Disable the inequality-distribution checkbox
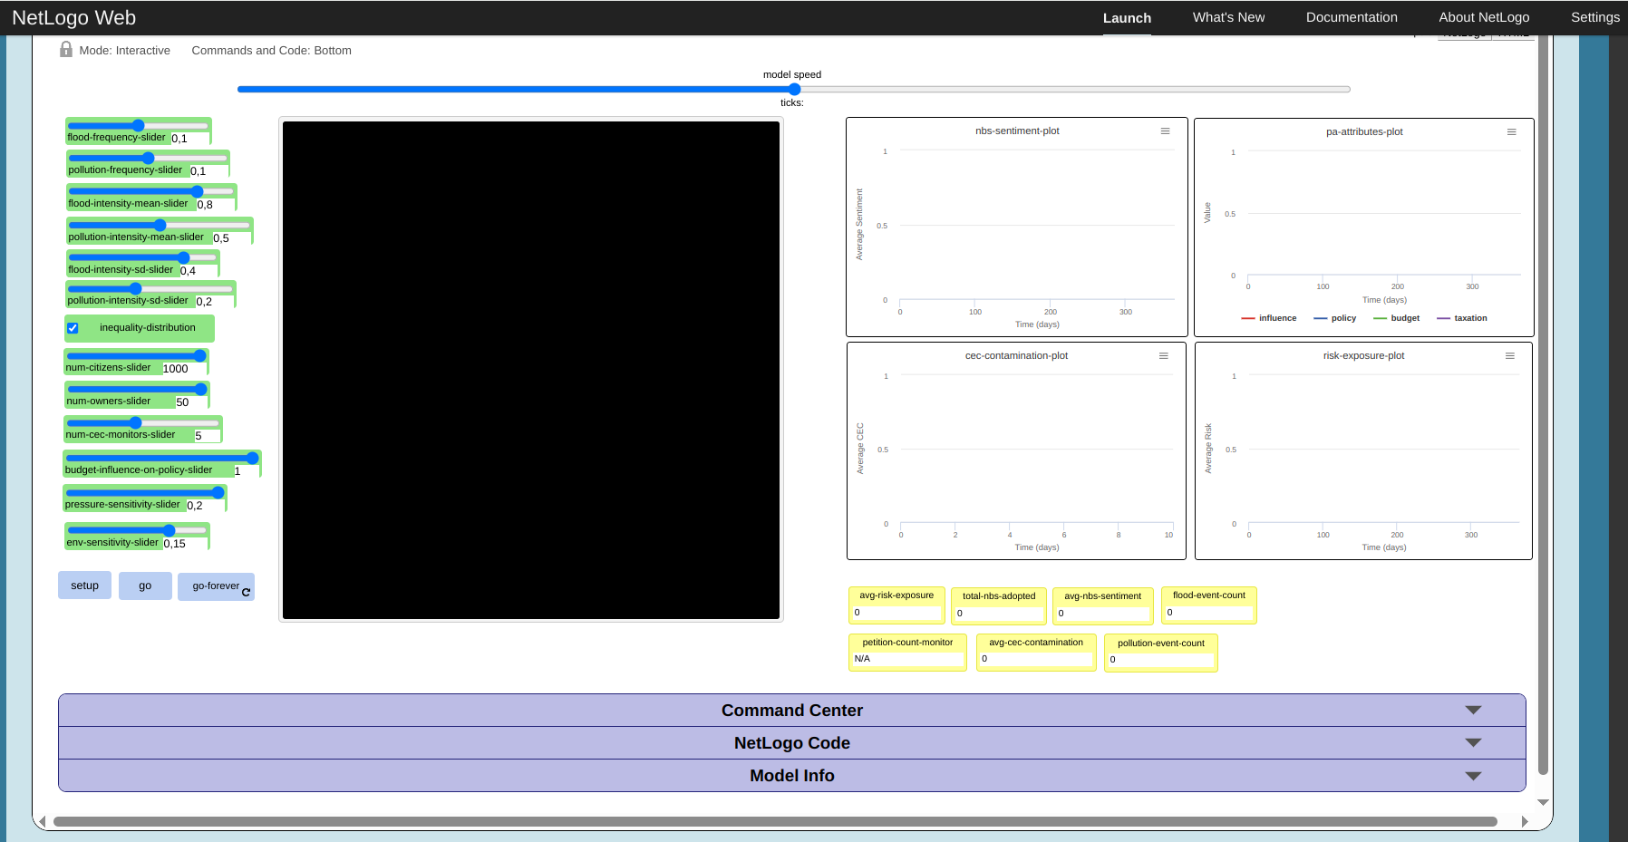This screenshot has width=1628, height=842. [73, 328]
